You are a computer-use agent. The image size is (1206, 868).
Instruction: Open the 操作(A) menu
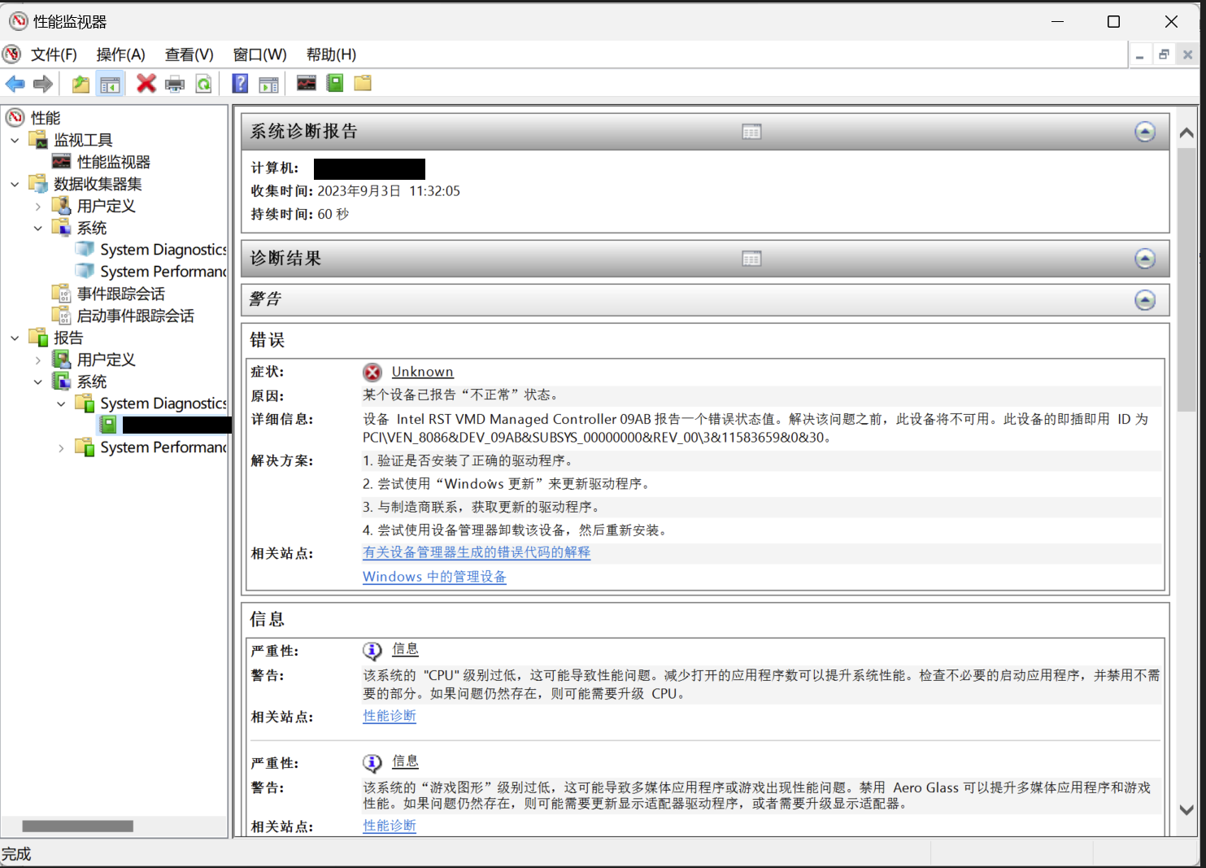click(120, 55)
